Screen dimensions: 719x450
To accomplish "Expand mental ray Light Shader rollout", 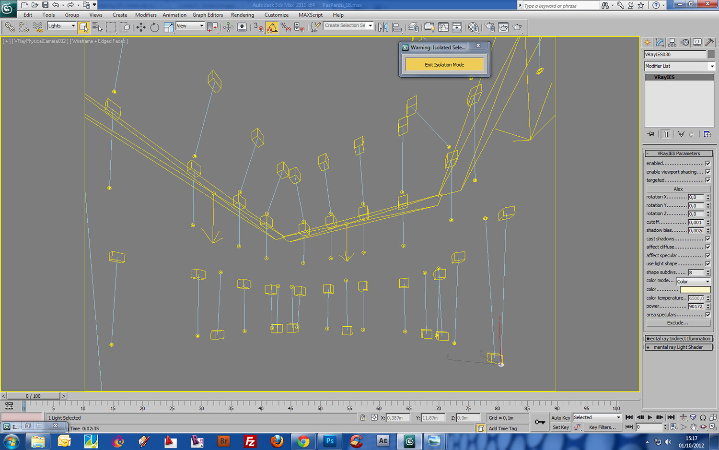I will click(x=678, y=347).
